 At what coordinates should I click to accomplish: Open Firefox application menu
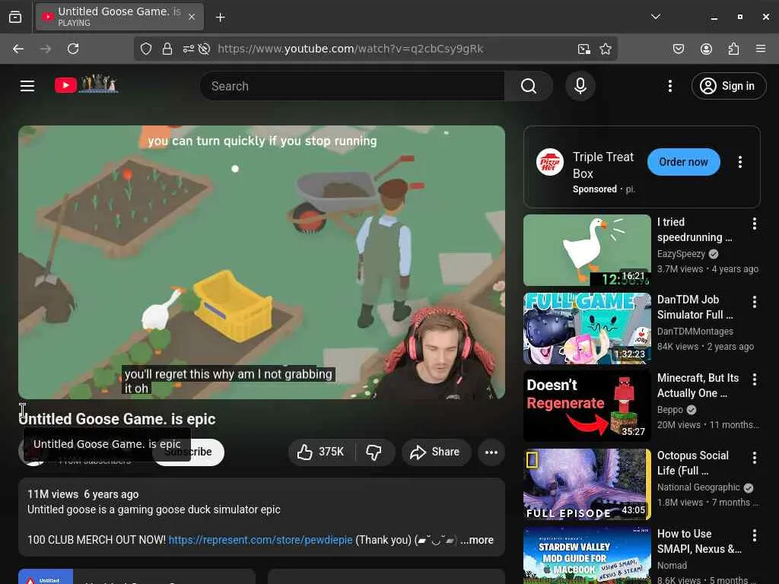tap(761, 49)
